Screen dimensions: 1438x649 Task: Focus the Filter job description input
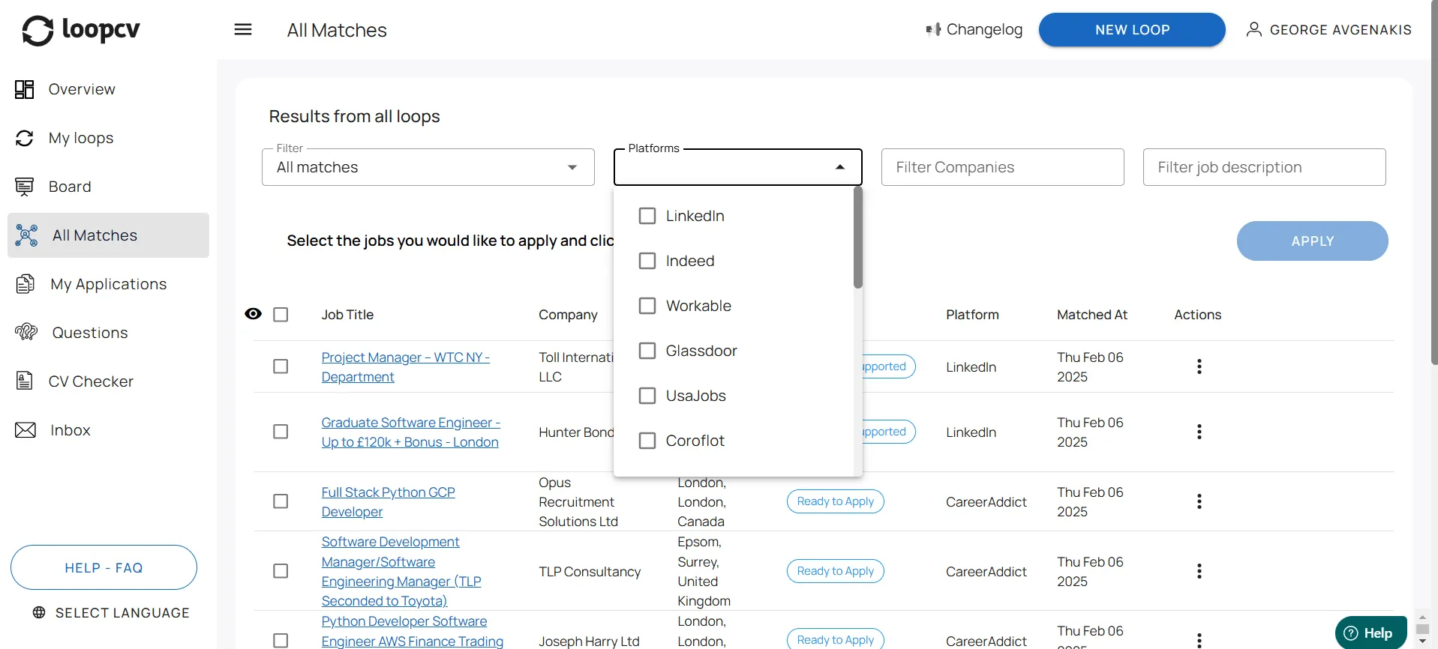pyautogui.click(x=1264, y=167)
